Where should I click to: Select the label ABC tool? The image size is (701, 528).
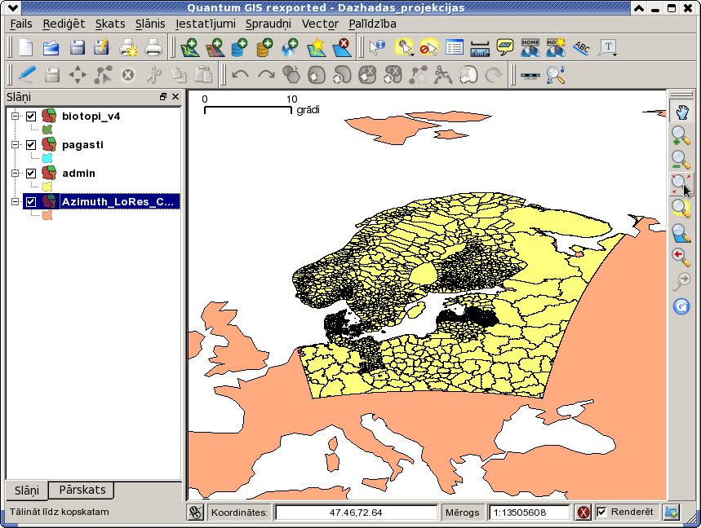point(581,47)
